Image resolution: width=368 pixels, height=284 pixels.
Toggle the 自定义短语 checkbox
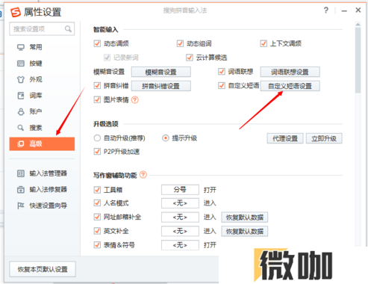pos(222,86)
